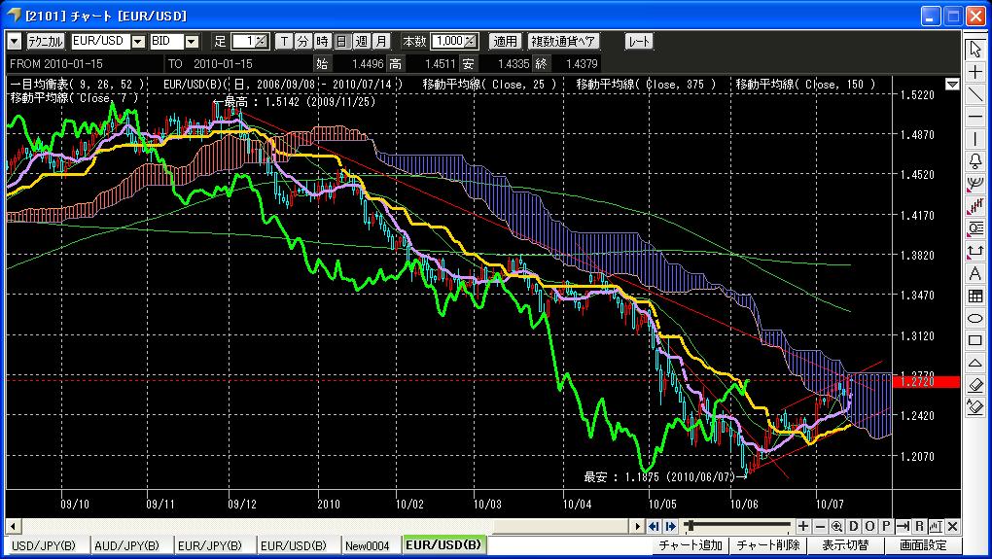
Task: Click the 画面設定 button
Action: [x=924, y=545]
